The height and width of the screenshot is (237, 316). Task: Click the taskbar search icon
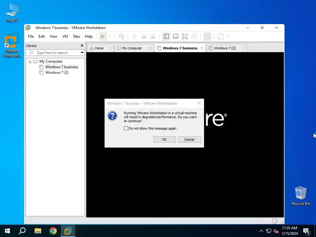point(22,231)
